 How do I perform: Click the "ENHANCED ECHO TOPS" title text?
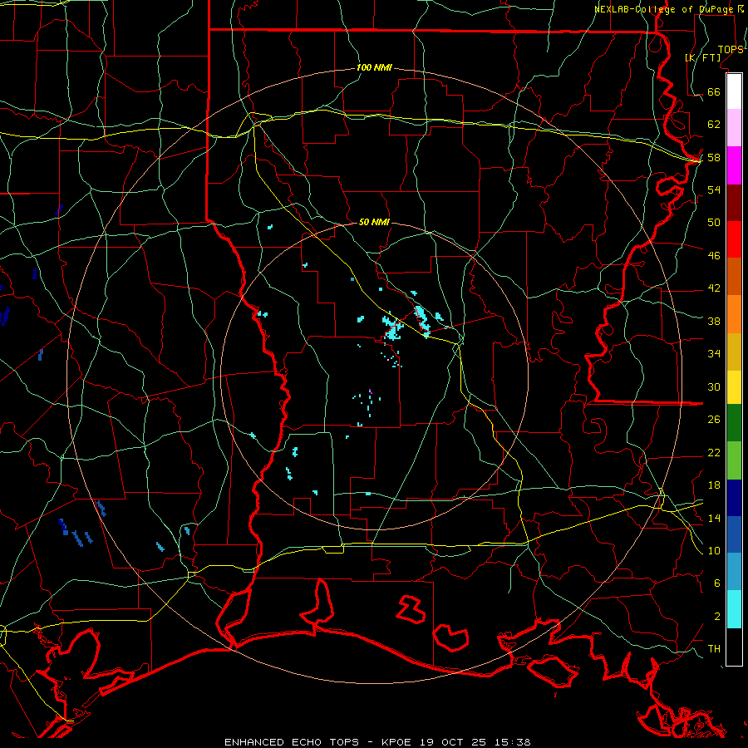coord(292,742)
